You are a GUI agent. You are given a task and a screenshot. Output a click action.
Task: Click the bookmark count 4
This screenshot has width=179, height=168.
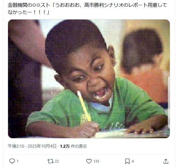click(133, 161)
